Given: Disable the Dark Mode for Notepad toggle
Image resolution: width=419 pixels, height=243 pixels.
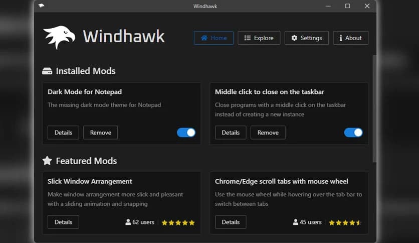Looking at the screenshot, I should 186,133.
